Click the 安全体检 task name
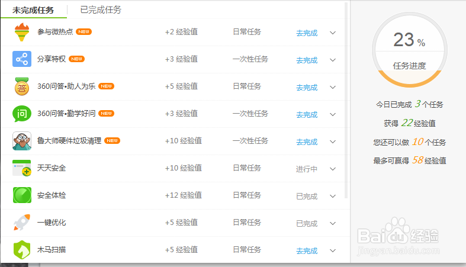Screen dimensions: 466x267 tap(52, 195)
